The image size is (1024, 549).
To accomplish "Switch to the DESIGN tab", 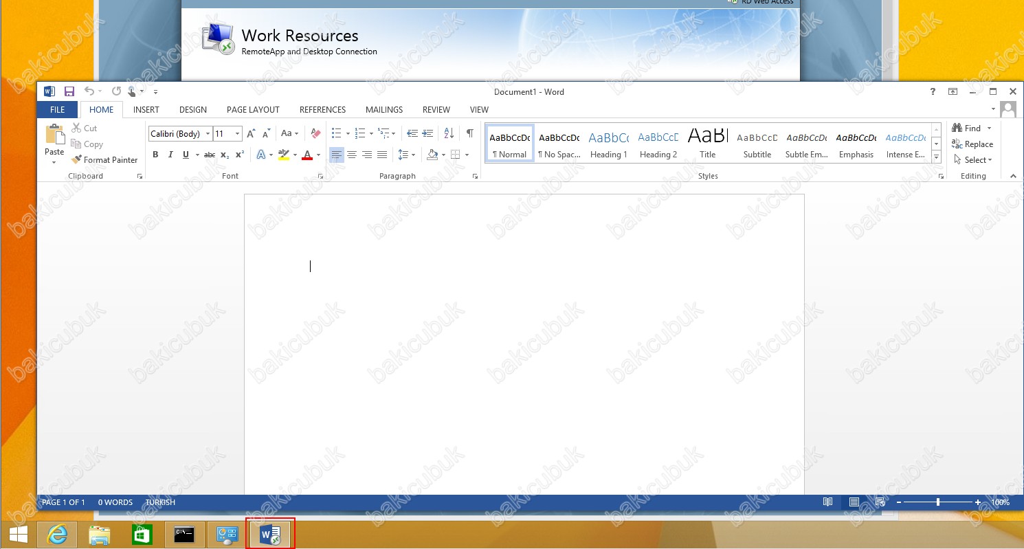I will [193, 110].
